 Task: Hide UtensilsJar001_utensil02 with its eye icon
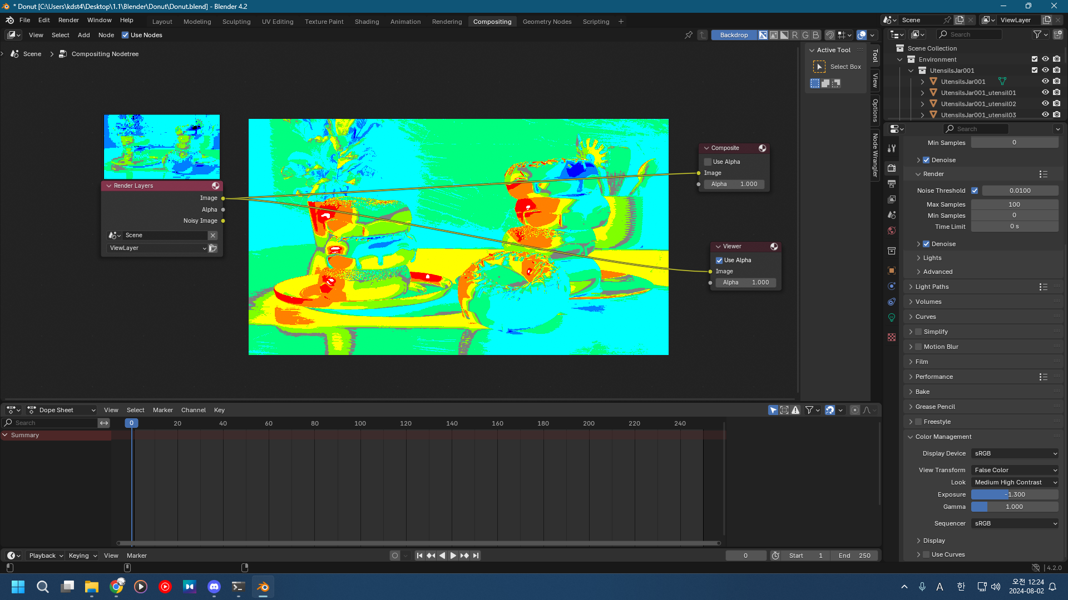[x=1045, y=104]
